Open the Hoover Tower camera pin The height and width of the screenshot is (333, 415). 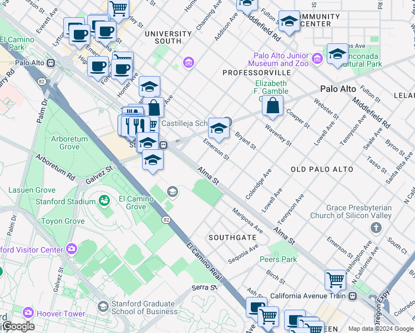(28, 313)
